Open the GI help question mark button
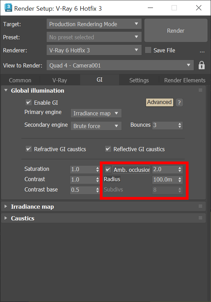Image resolution: width=211 pixels, height=302 pixels. click(x=179, y=103)
